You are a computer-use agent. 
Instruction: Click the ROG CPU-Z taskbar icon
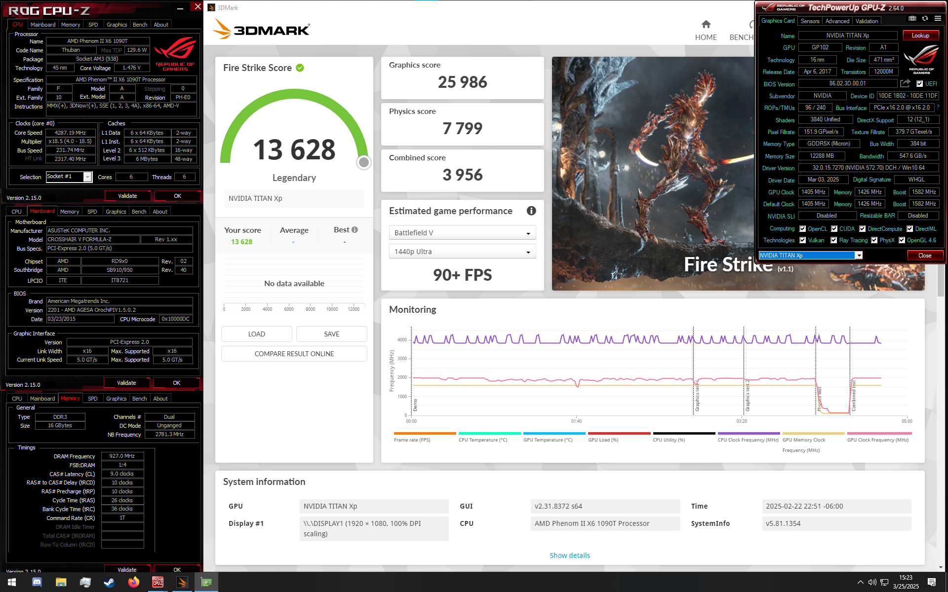coord(158,582)
